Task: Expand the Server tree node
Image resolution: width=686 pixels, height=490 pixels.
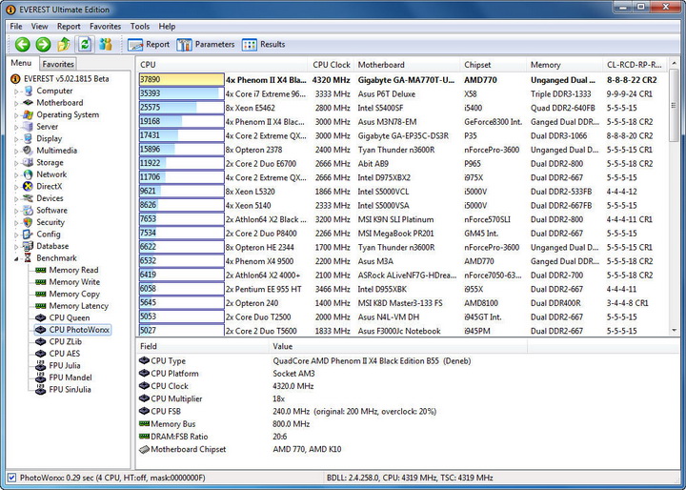Action: pyautogui.click(x=16, y=128)
